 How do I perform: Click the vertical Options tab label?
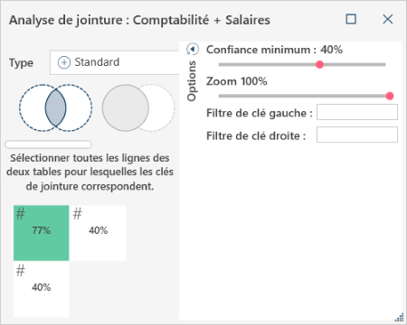192,80
